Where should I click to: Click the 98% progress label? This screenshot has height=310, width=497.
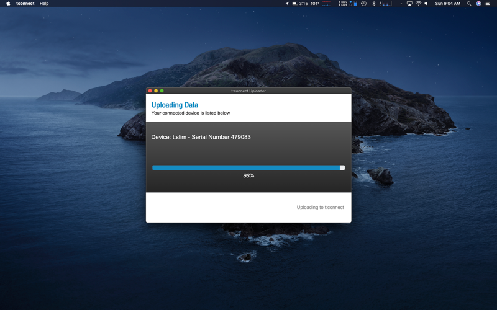248,175
